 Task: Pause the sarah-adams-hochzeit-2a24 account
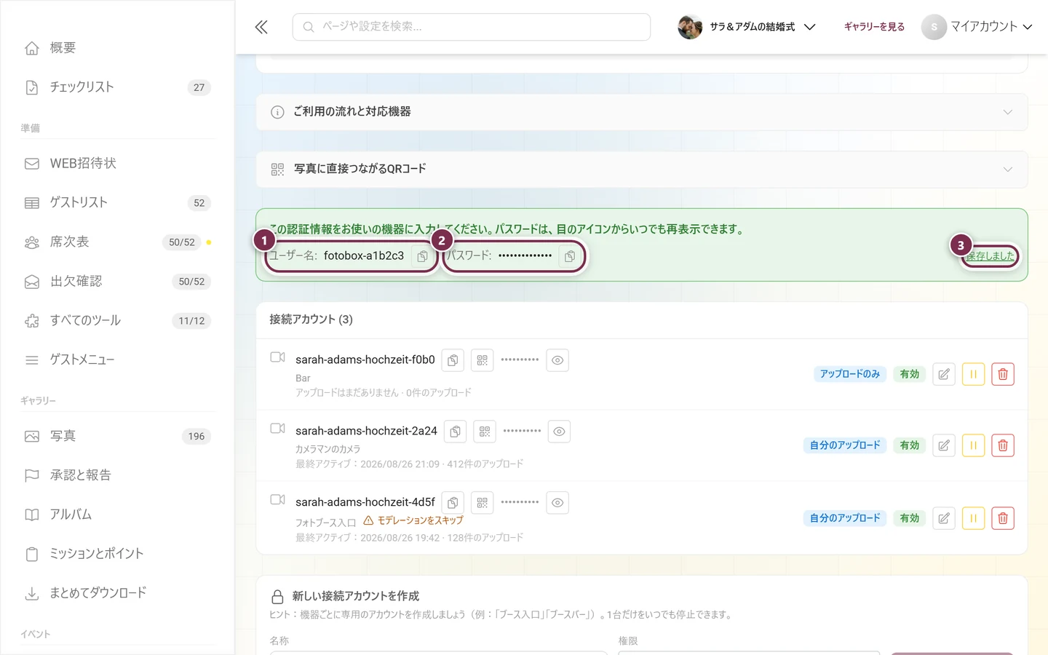[x=973, y=445]
